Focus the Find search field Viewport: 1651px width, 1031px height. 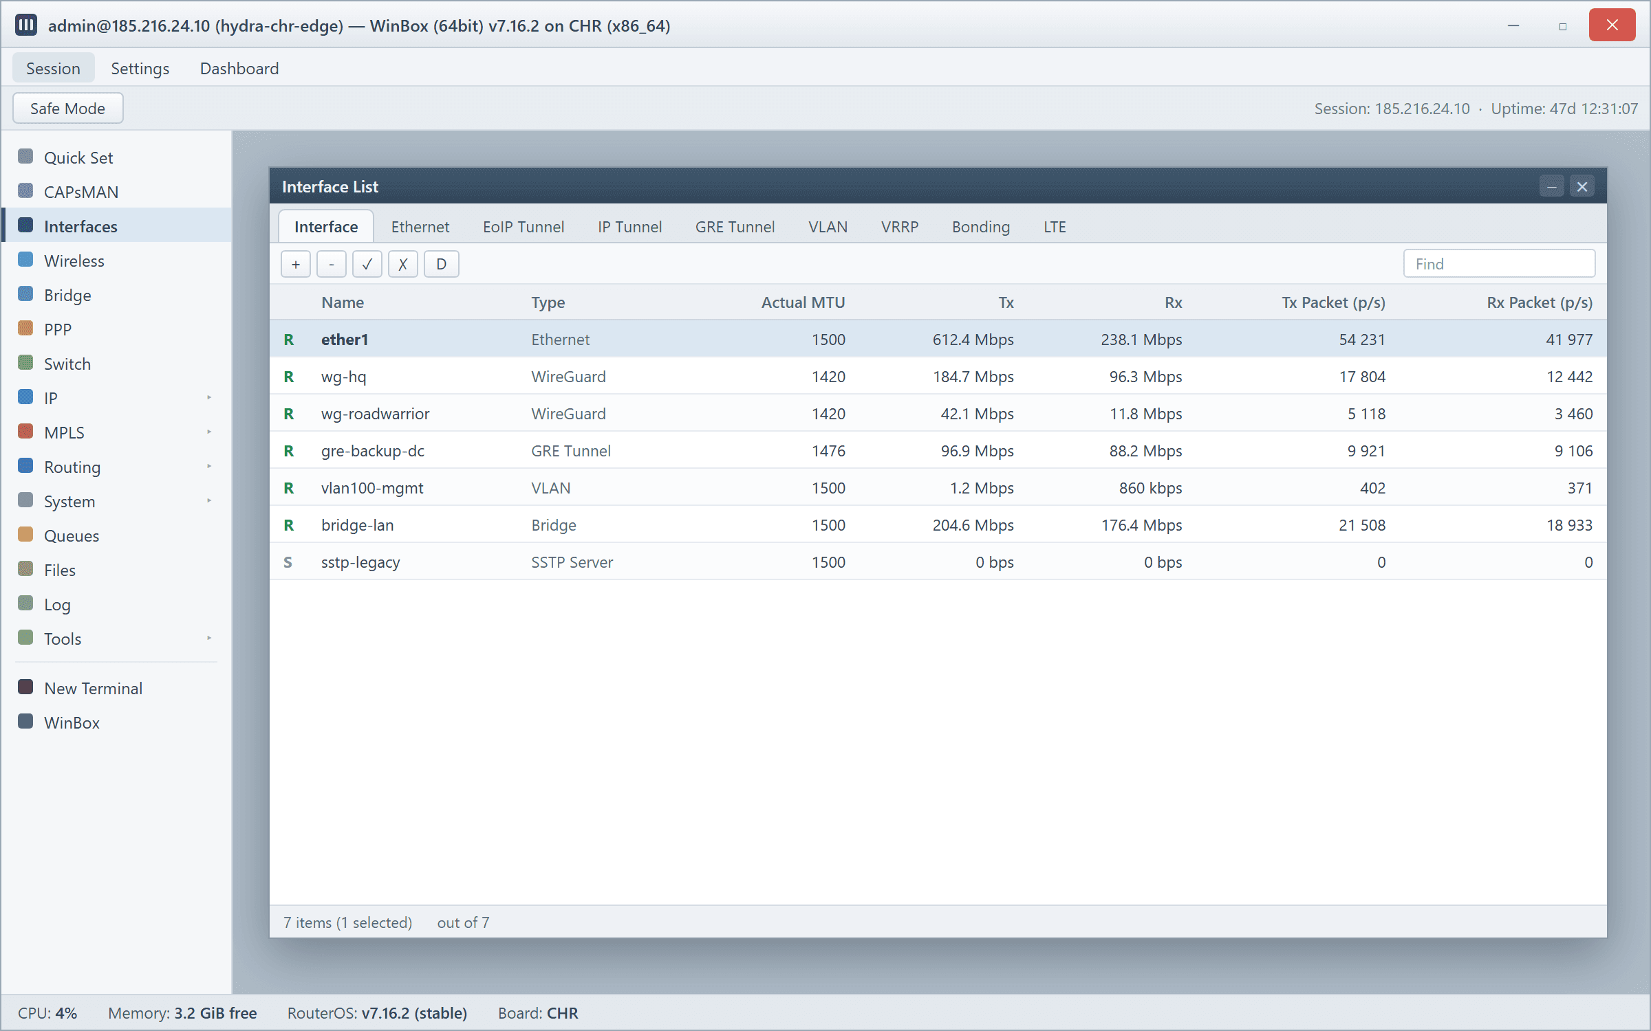(1499, 264)
